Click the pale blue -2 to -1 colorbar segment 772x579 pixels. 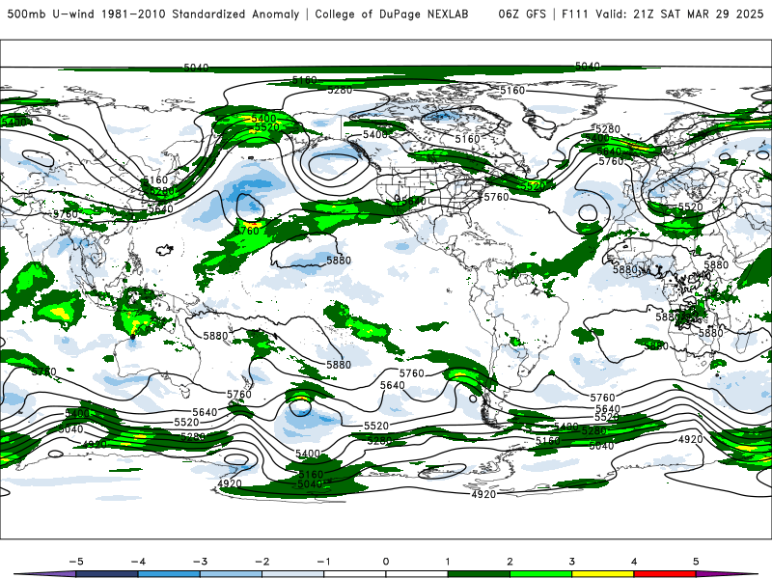[x=293, y=574]
